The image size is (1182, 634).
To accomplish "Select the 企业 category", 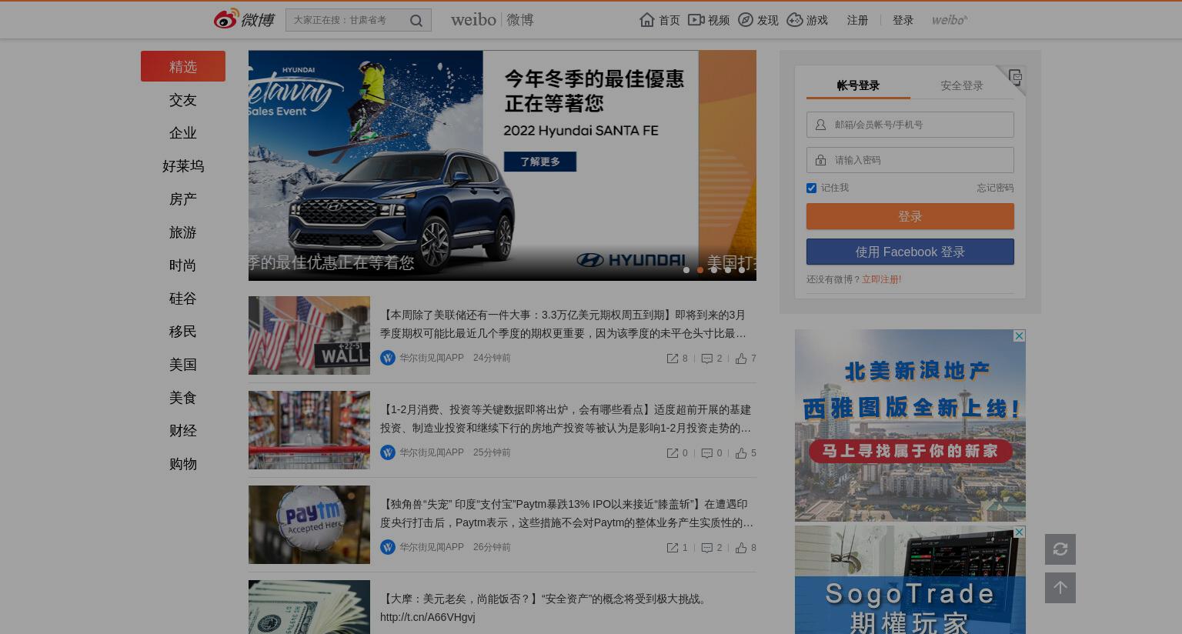I will [x=183, y=133].
